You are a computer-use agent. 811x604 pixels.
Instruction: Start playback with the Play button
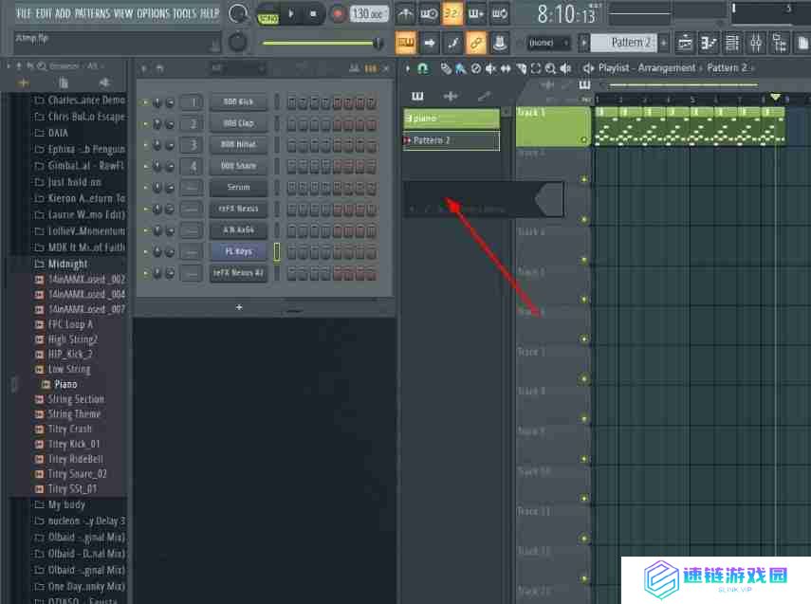(x=290, y=14)
